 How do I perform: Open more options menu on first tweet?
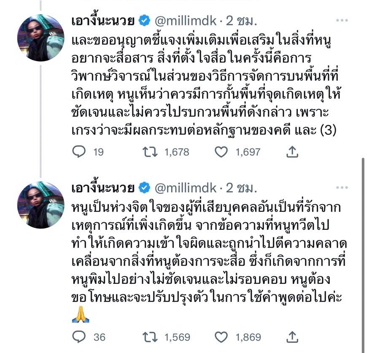pos(342,20)
